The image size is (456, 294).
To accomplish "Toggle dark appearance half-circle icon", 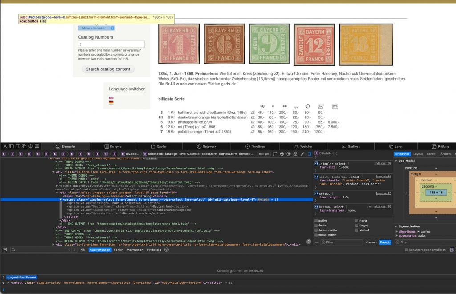I will [289, 154].
